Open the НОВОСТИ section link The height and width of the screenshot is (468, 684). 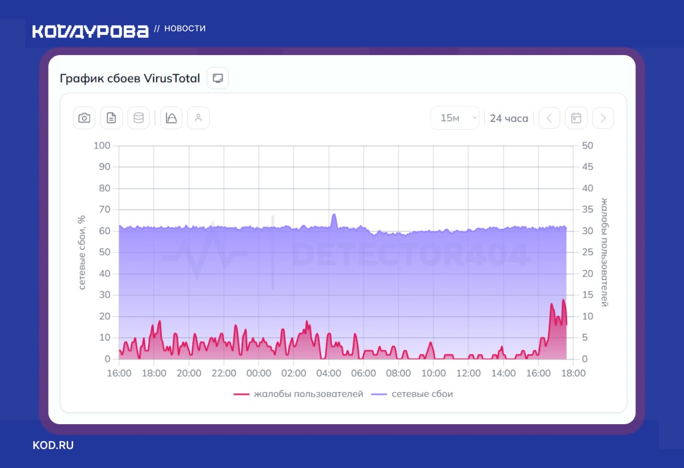[x=185, y=29]
